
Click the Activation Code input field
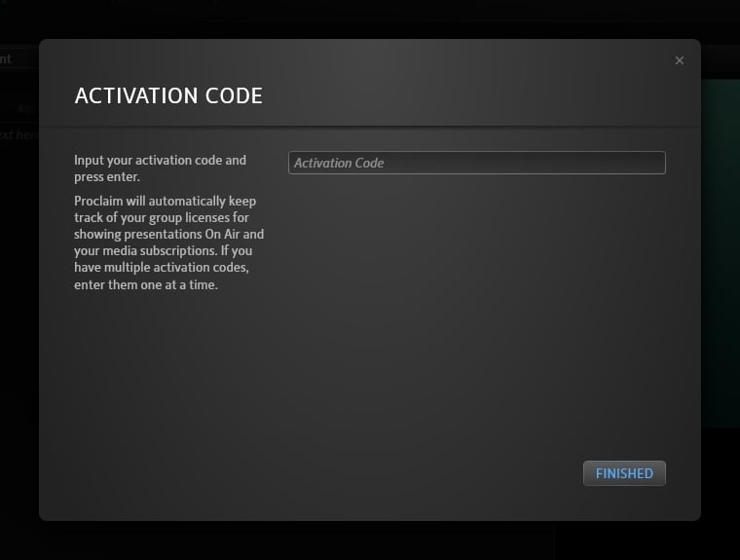coord(477,163)
